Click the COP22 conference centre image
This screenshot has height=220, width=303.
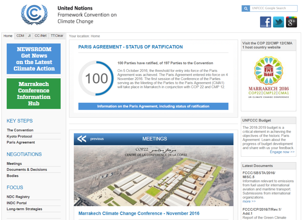click(x=154, y=176)
